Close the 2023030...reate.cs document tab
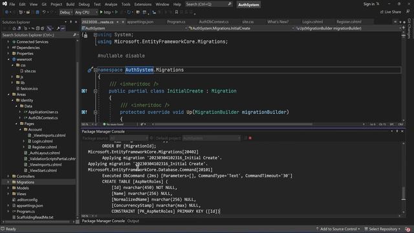 point(123,22)
